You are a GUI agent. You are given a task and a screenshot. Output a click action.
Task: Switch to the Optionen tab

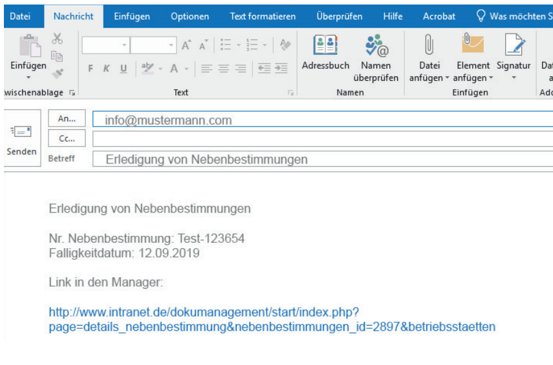click(x=190, y=16)
